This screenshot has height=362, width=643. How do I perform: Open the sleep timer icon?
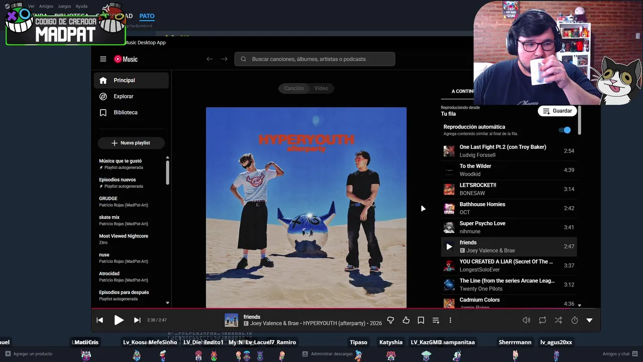click(575, 320)
